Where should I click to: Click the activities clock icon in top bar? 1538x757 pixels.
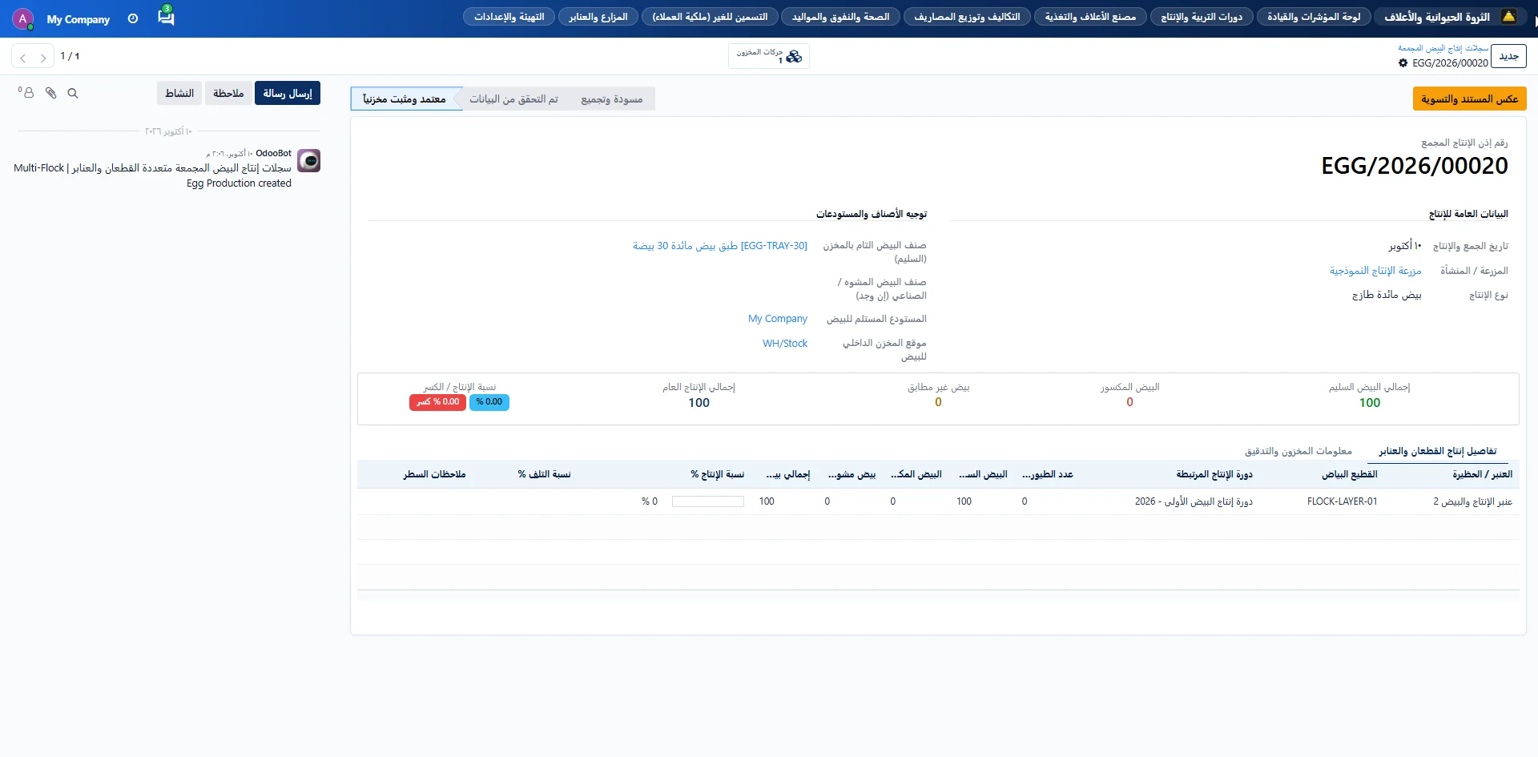click(x=133, y=18)
